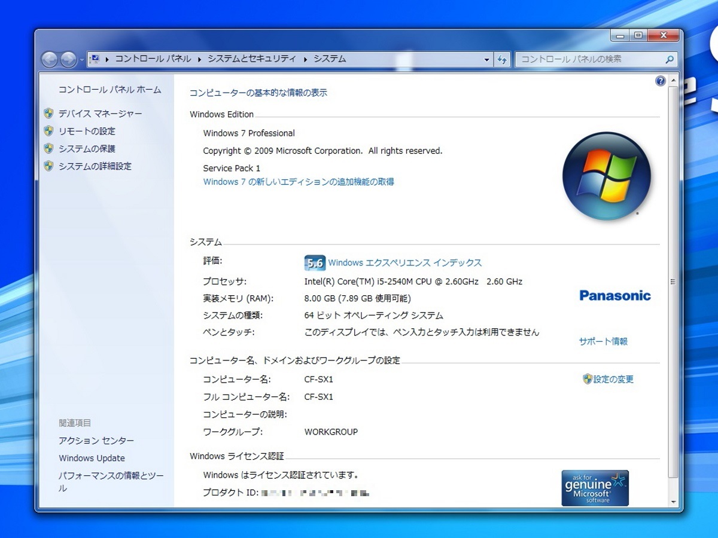Click the コンピューターの基本的な情報の表示 heading
Screen dimensions: 718x538
tap(258, 93)
